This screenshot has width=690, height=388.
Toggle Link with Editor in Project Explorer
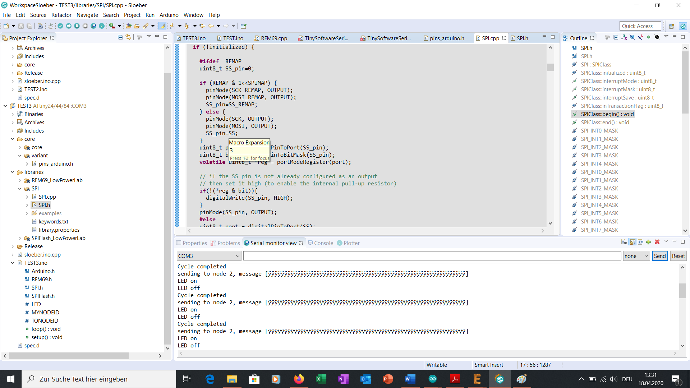coord(128,37)
